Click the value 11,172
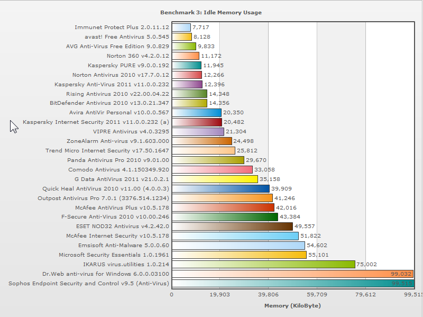The image size is (423, 317). [211, 56]
